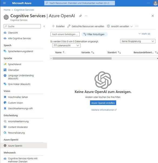Click the Gesichtserkennungs-API icon

5,108
